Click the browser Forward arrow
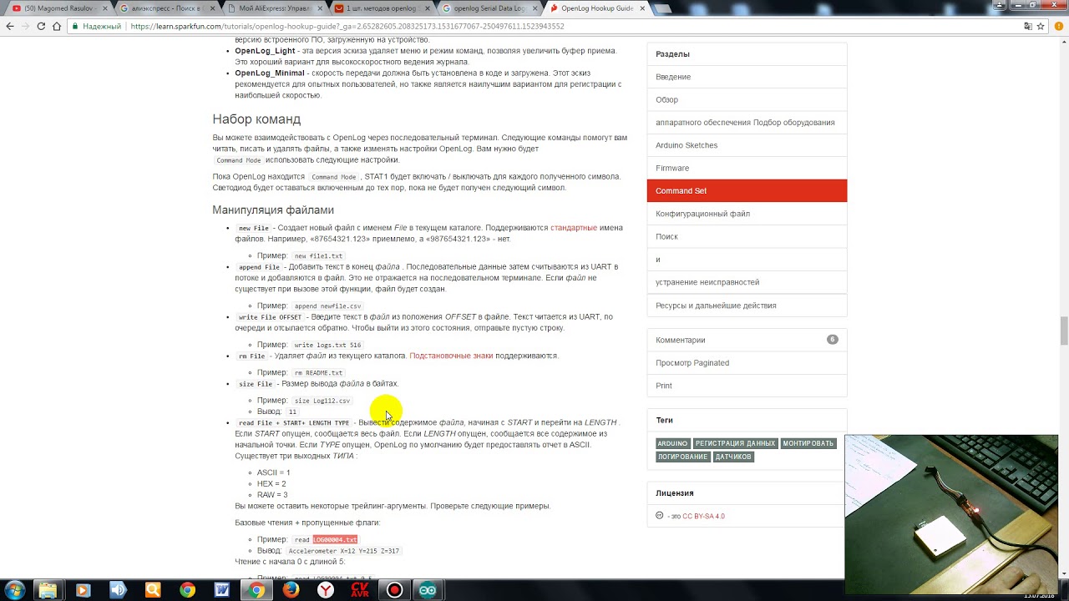 click(25, 26)
